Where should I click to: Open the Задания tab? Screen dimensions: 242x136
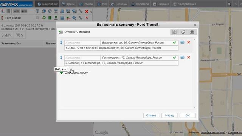(161, 4)
